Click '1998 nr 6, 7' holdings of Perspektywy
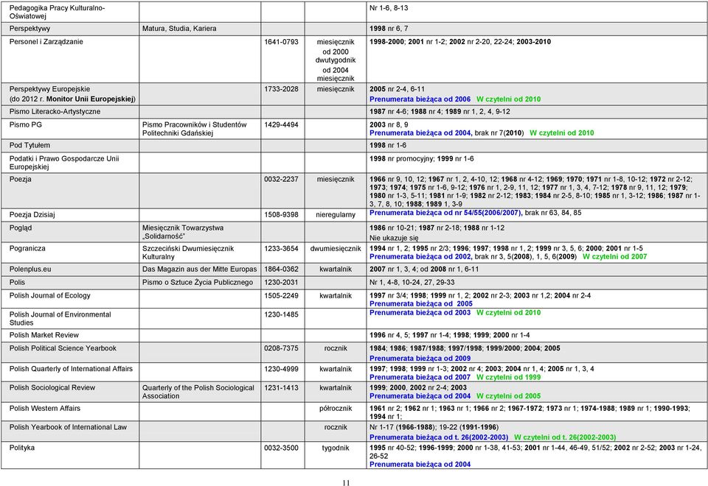This screenshot has width=708, height=486. 389,29
